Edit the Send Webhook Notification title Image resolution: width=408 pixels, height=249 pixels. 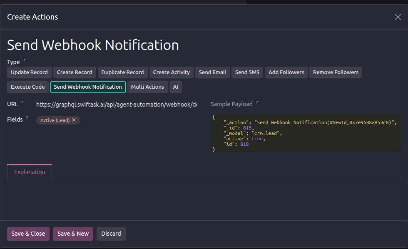tap(93, 45)
